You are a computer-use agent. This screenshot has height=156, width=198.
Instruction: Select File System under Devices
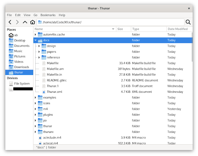[x=19, y=84]
